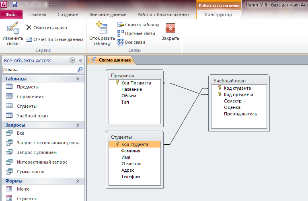Open the navigation pane category dropdown
Viewport: 308px width, 201px height.
(x=72, y=60)
